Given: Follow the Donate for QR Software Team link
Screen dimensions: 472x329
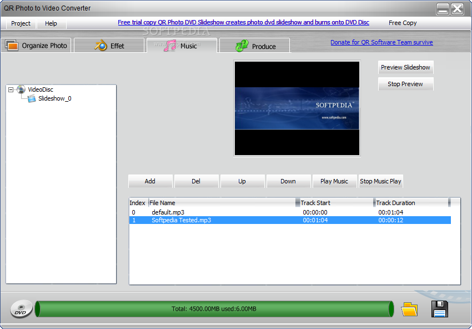Looking at the screenshot, I should coord(381,42).
